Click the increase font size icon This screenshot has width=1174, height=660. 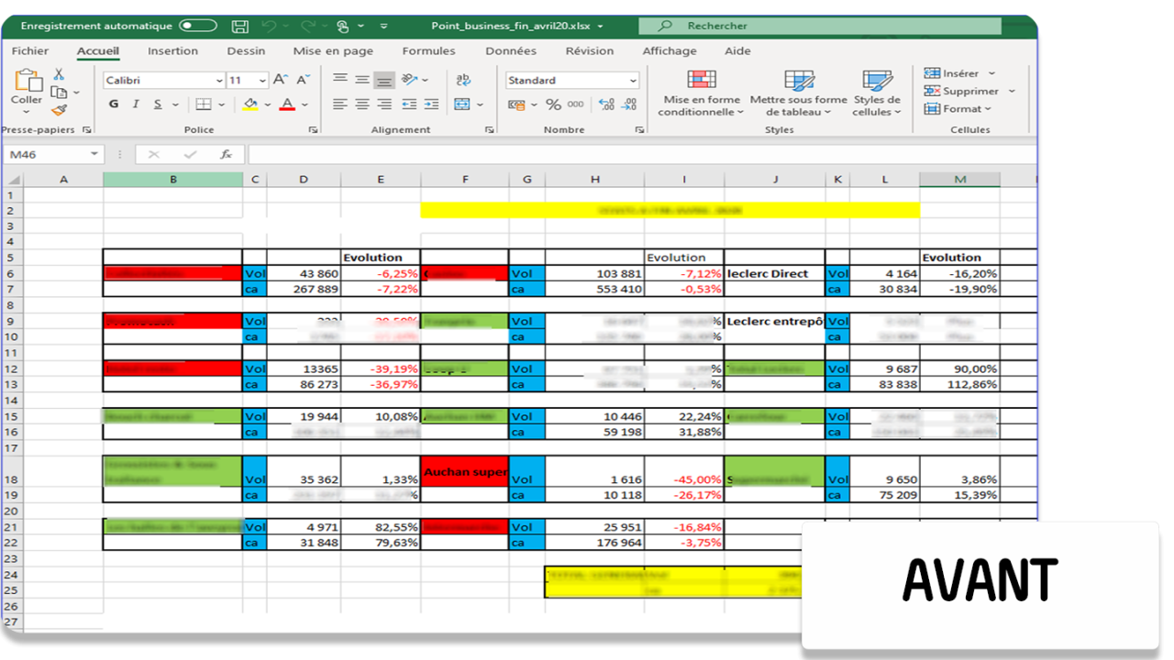click(x=279, y=80)
